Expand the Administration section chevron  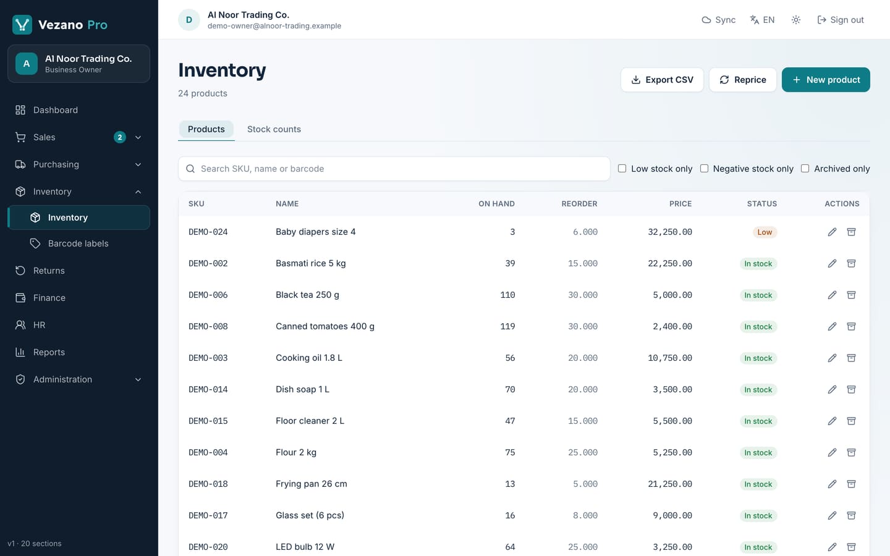(138, 379)
